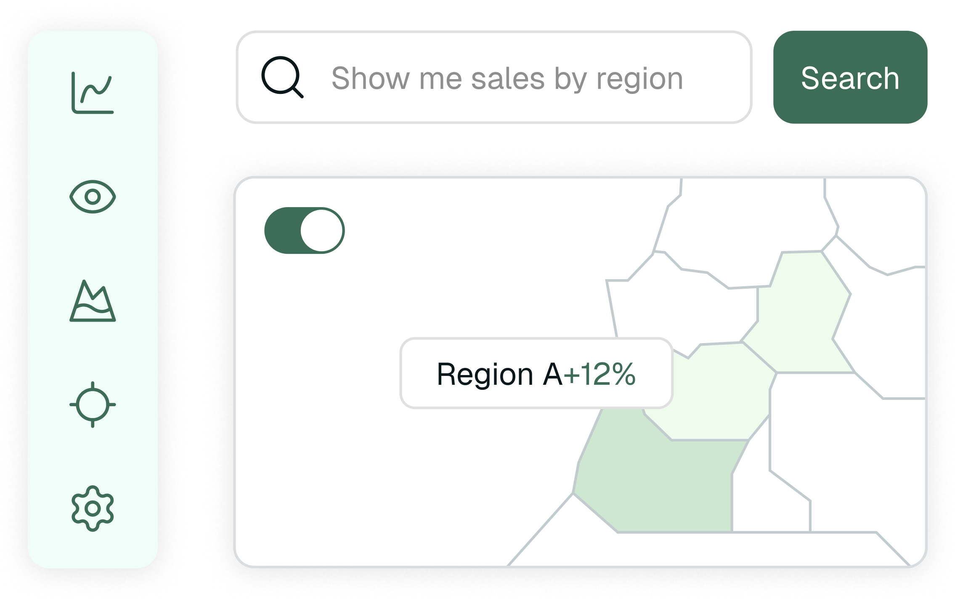
Task: Click the '+12%' growth value in tooltip
Action: pyautogui.click(x=600, y=374)
